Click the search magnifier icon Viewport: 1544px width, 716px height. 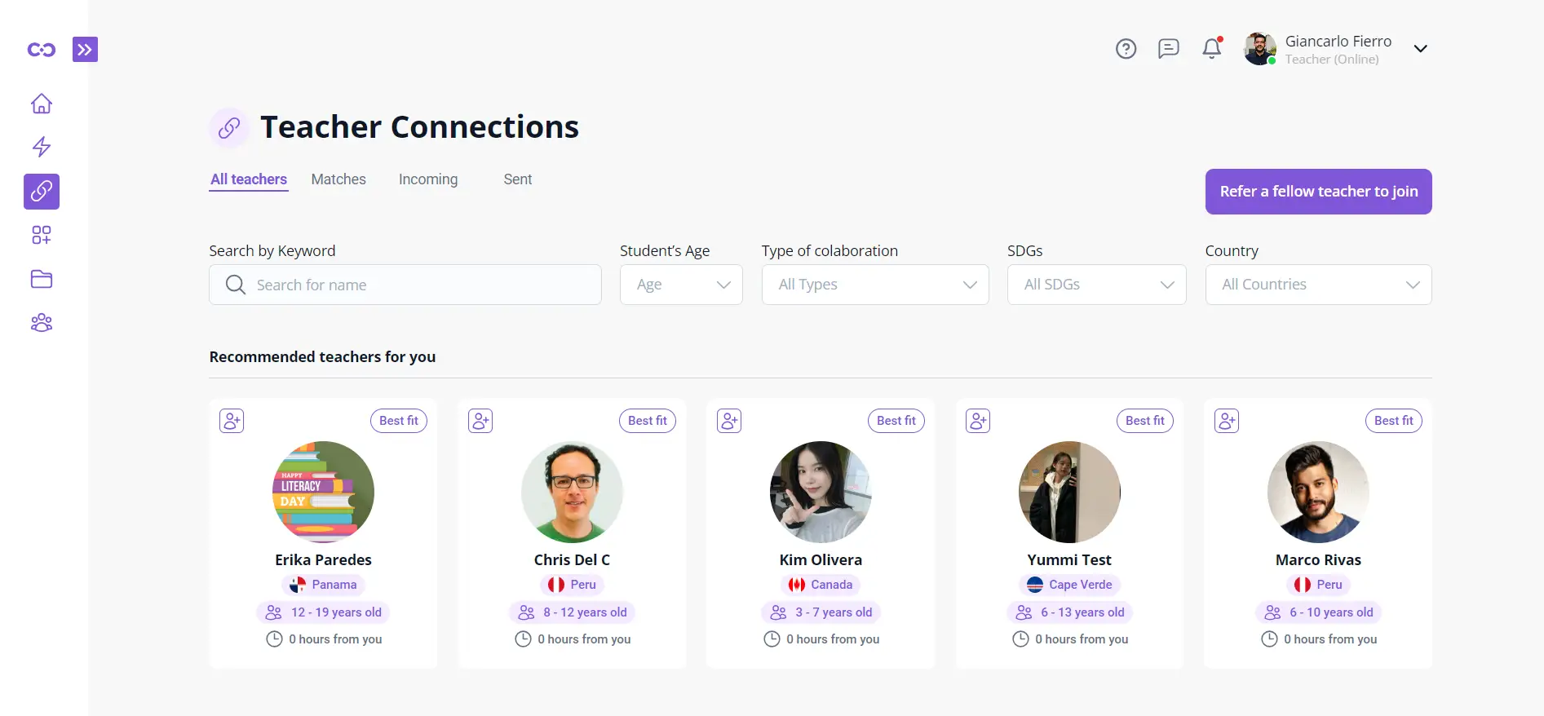(x=235, y=285)
